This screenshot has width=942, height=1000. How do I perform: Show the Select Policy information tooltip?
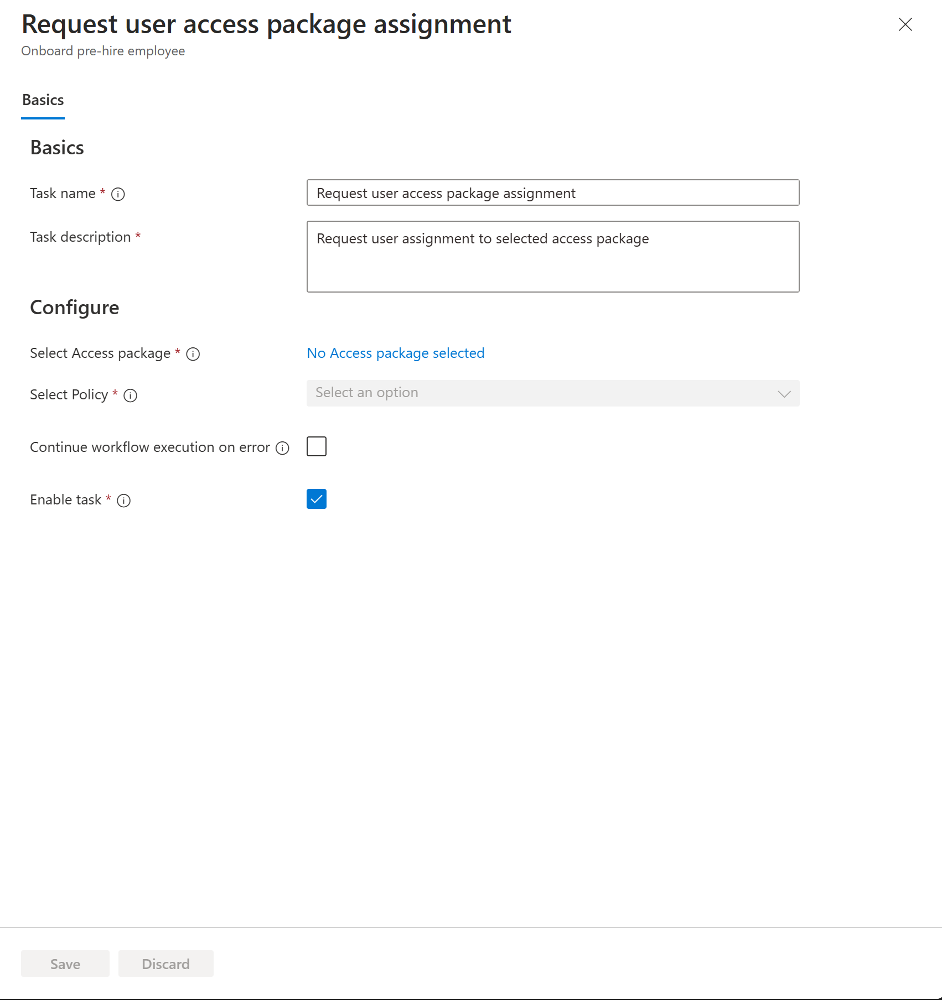coord(130,395)
